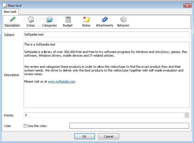Image resolution: width=194 pixels, height=143 pixels.
Task: Click the Categories label in the toolbar
Action: (49, 25)
